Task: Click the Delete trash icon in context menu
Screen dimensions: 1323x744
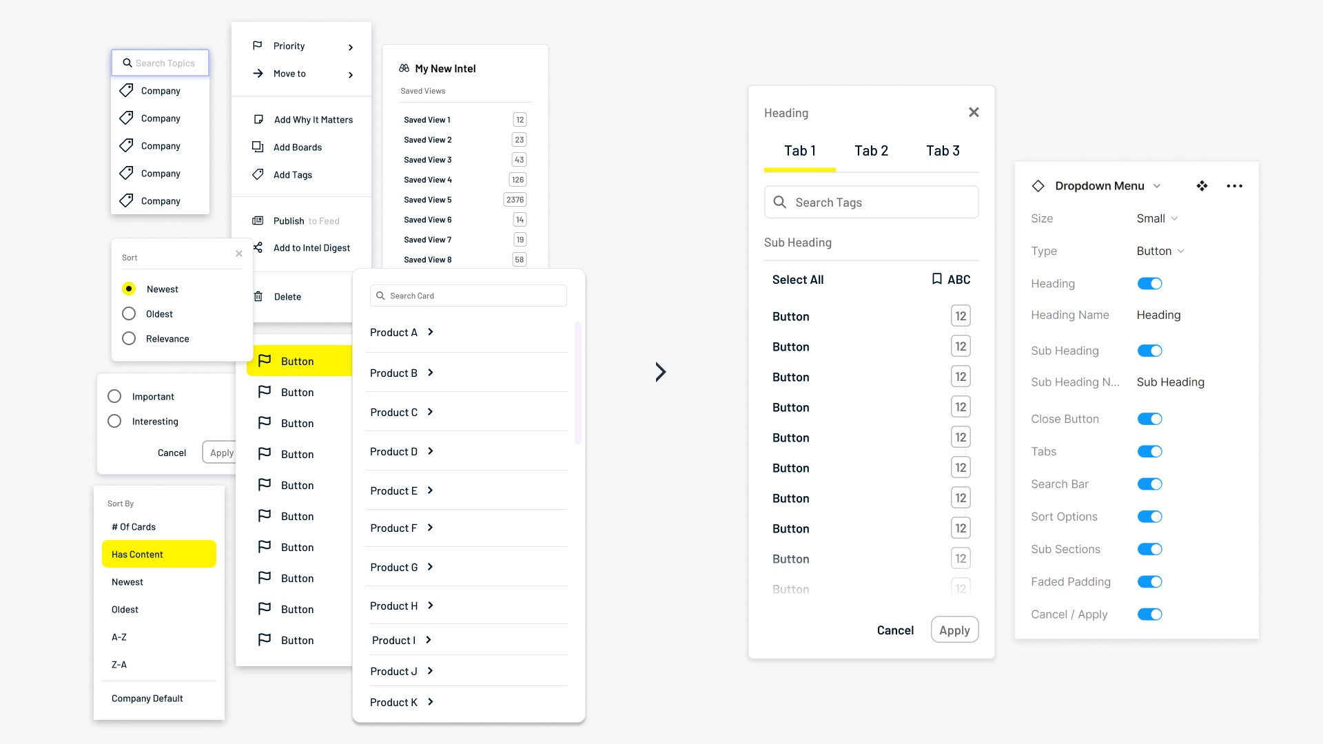Action: click(259, 296)
